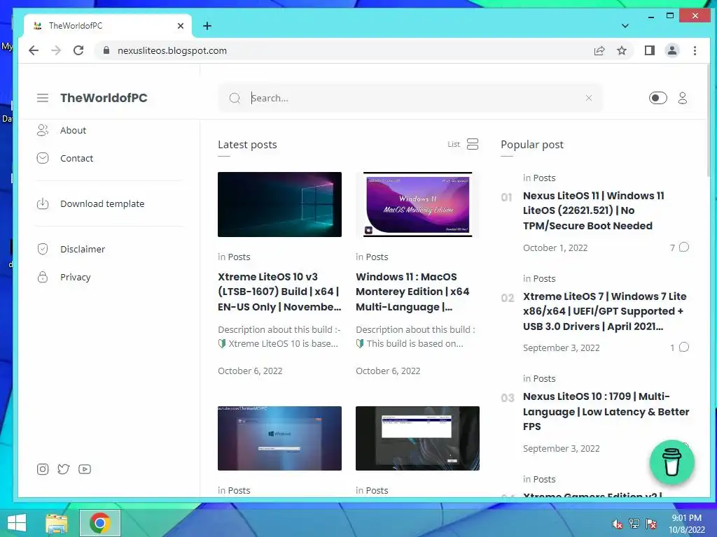
Task: Open Chrome's three-dot menu
Action: click(x=695, y=50)
